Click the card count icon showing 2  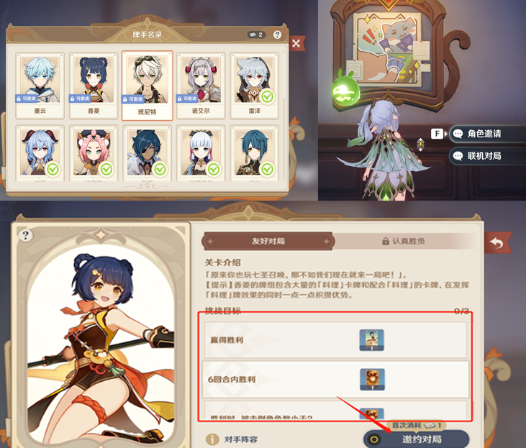256,35
